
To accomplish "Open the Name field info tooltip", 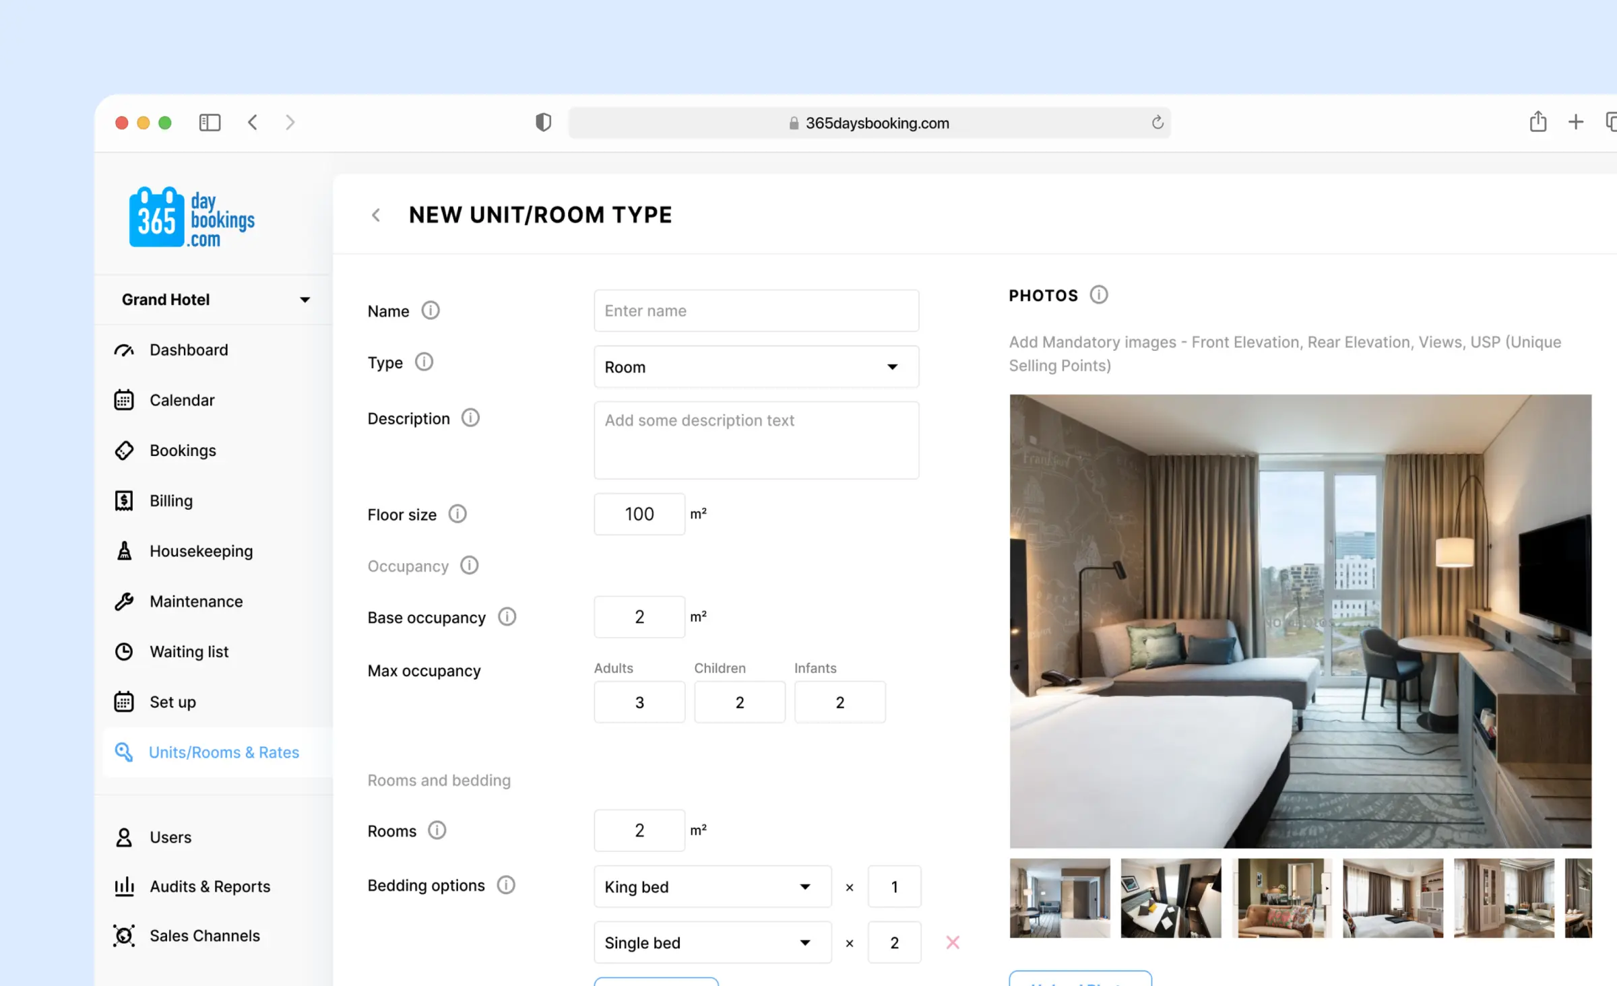I will coord(431,310).
